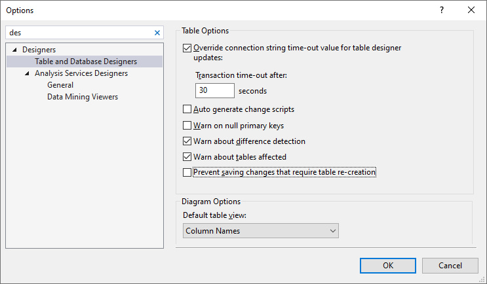Enable Warn on null primary keys
This screenshot has width=487, height=284.
187,125
